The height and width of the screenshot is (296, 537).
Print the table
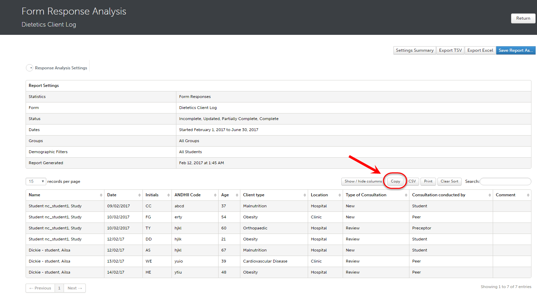tap(428, 181)
